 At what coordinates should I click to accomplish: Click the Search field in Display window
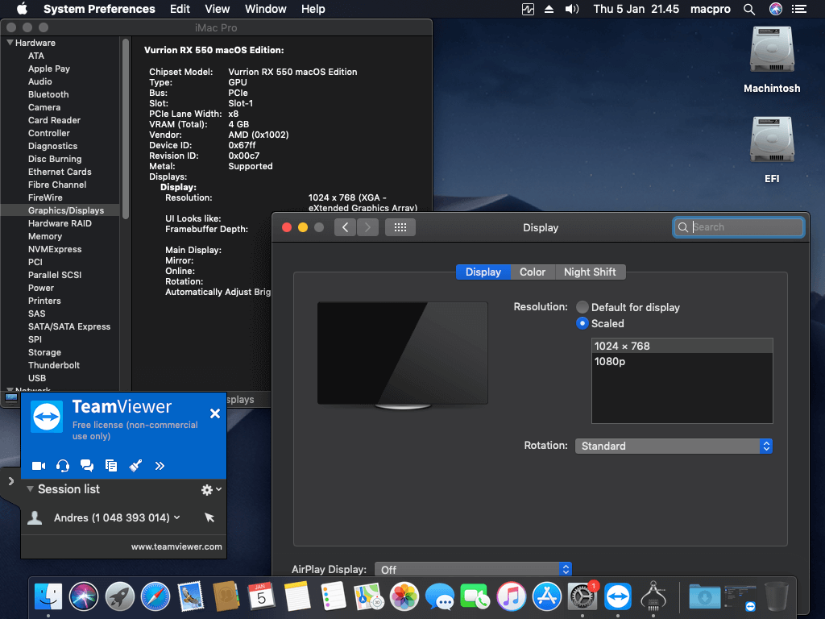pos(738,226)
